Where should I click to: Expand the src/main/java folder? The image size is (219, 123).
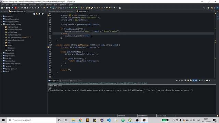pos(4,27)
